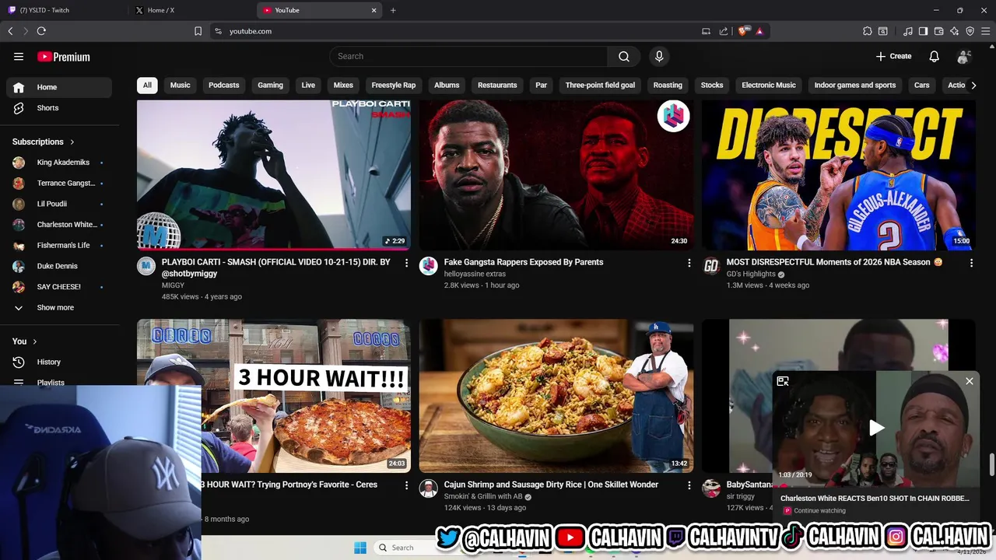Select the Freestyle Rap filter chip
The height and width of the screenshot is (560, 996).
[x=394, y=85]
